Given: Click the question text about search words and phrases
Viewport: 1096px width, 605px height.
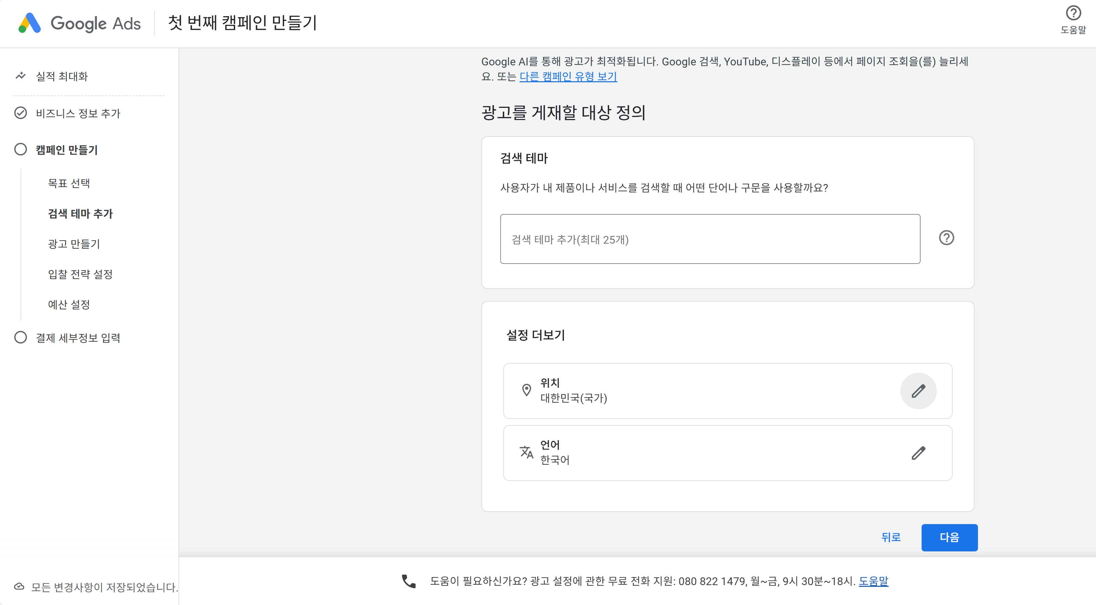Looking at the screenshot, I should (664, 187).
